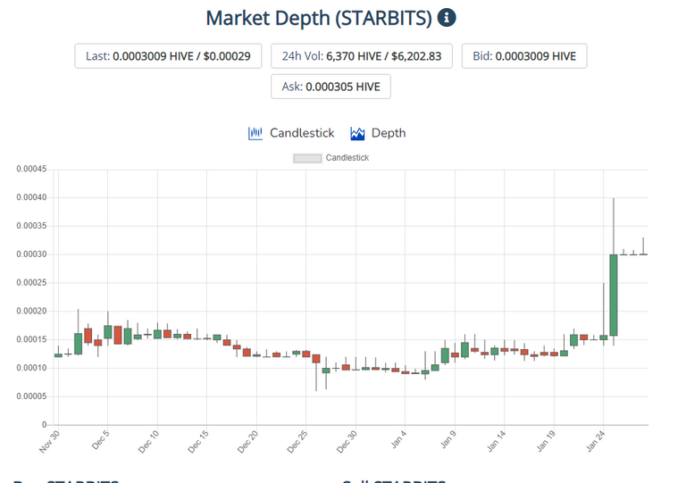
Task: Click the Ask 0.000305 HIVE box
Action: [x=330, y=87]
